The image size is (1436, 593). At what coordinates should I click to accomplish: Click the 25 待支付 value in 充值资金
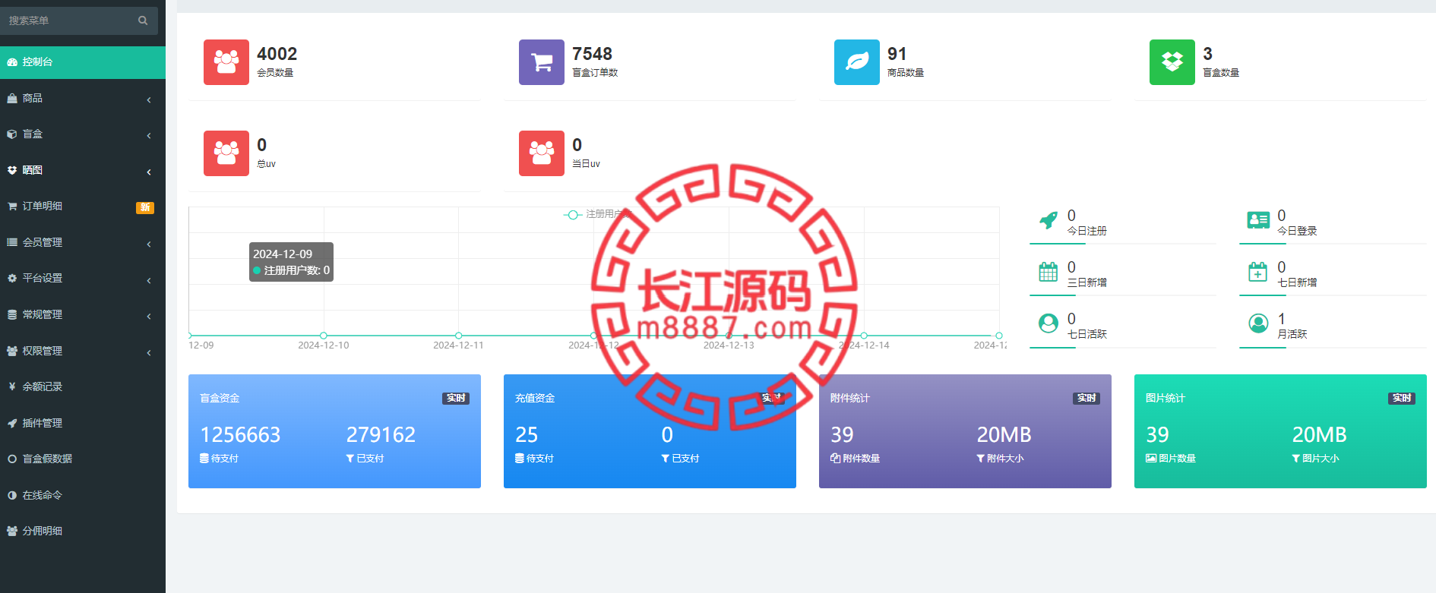coord(527,435)
